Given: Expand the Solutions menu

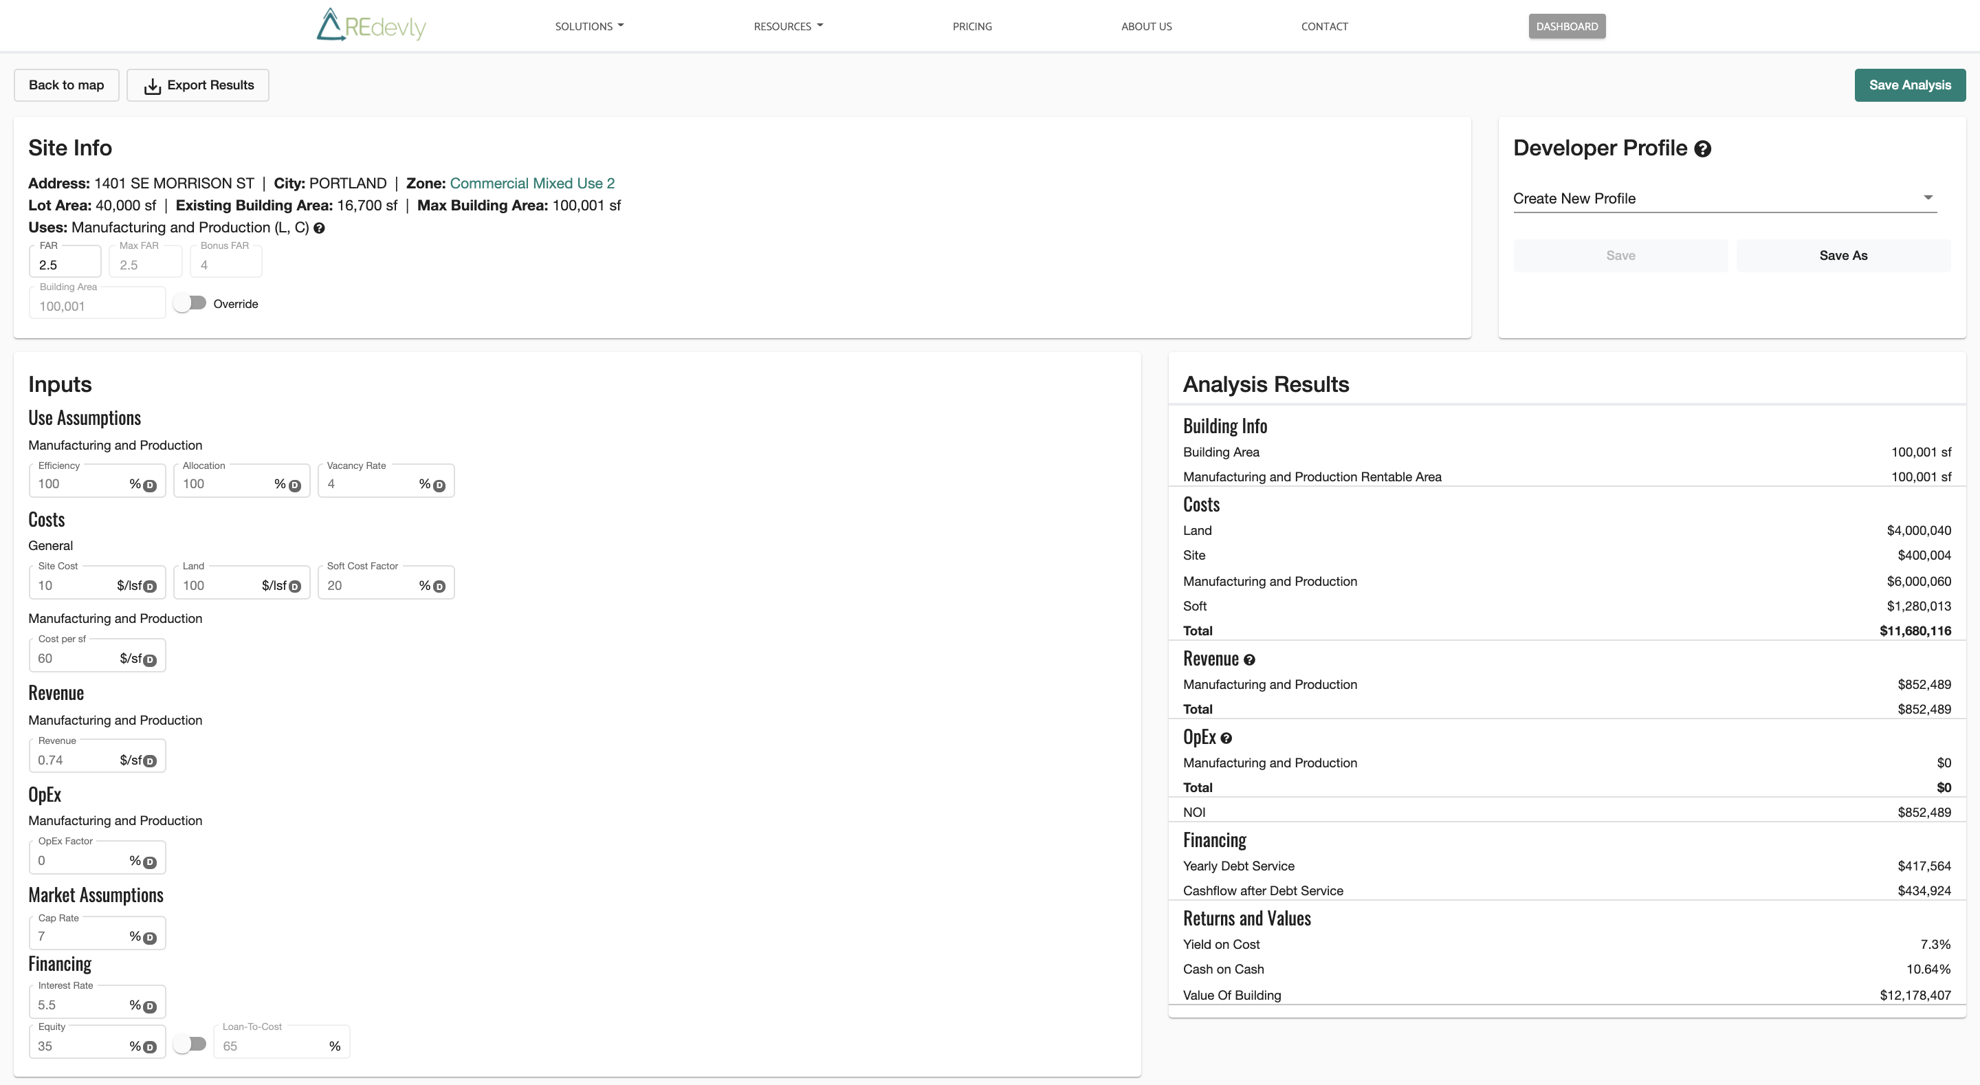Looking at the screenshot, I should (588, 26).
